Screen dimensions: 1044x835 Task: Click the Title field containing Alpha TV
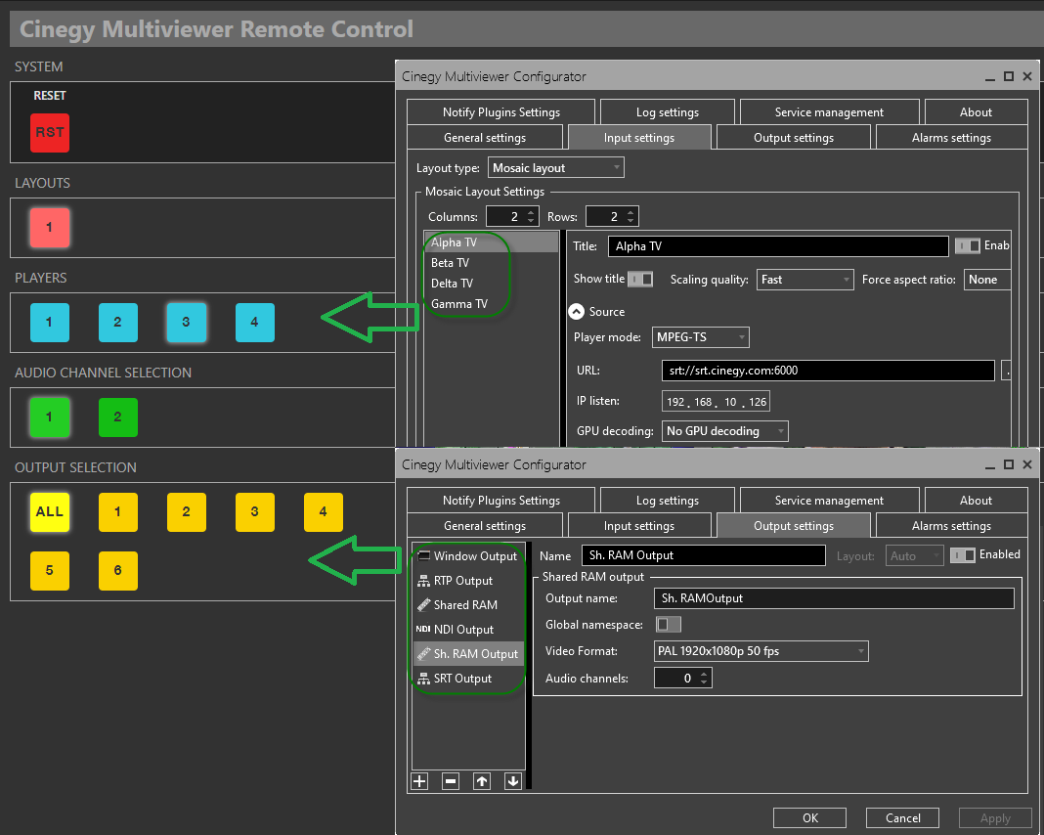pos(778,246)
